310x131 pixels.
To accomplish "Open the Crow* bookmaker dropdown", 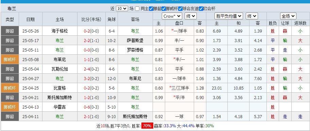I will [x=172, y=16].
